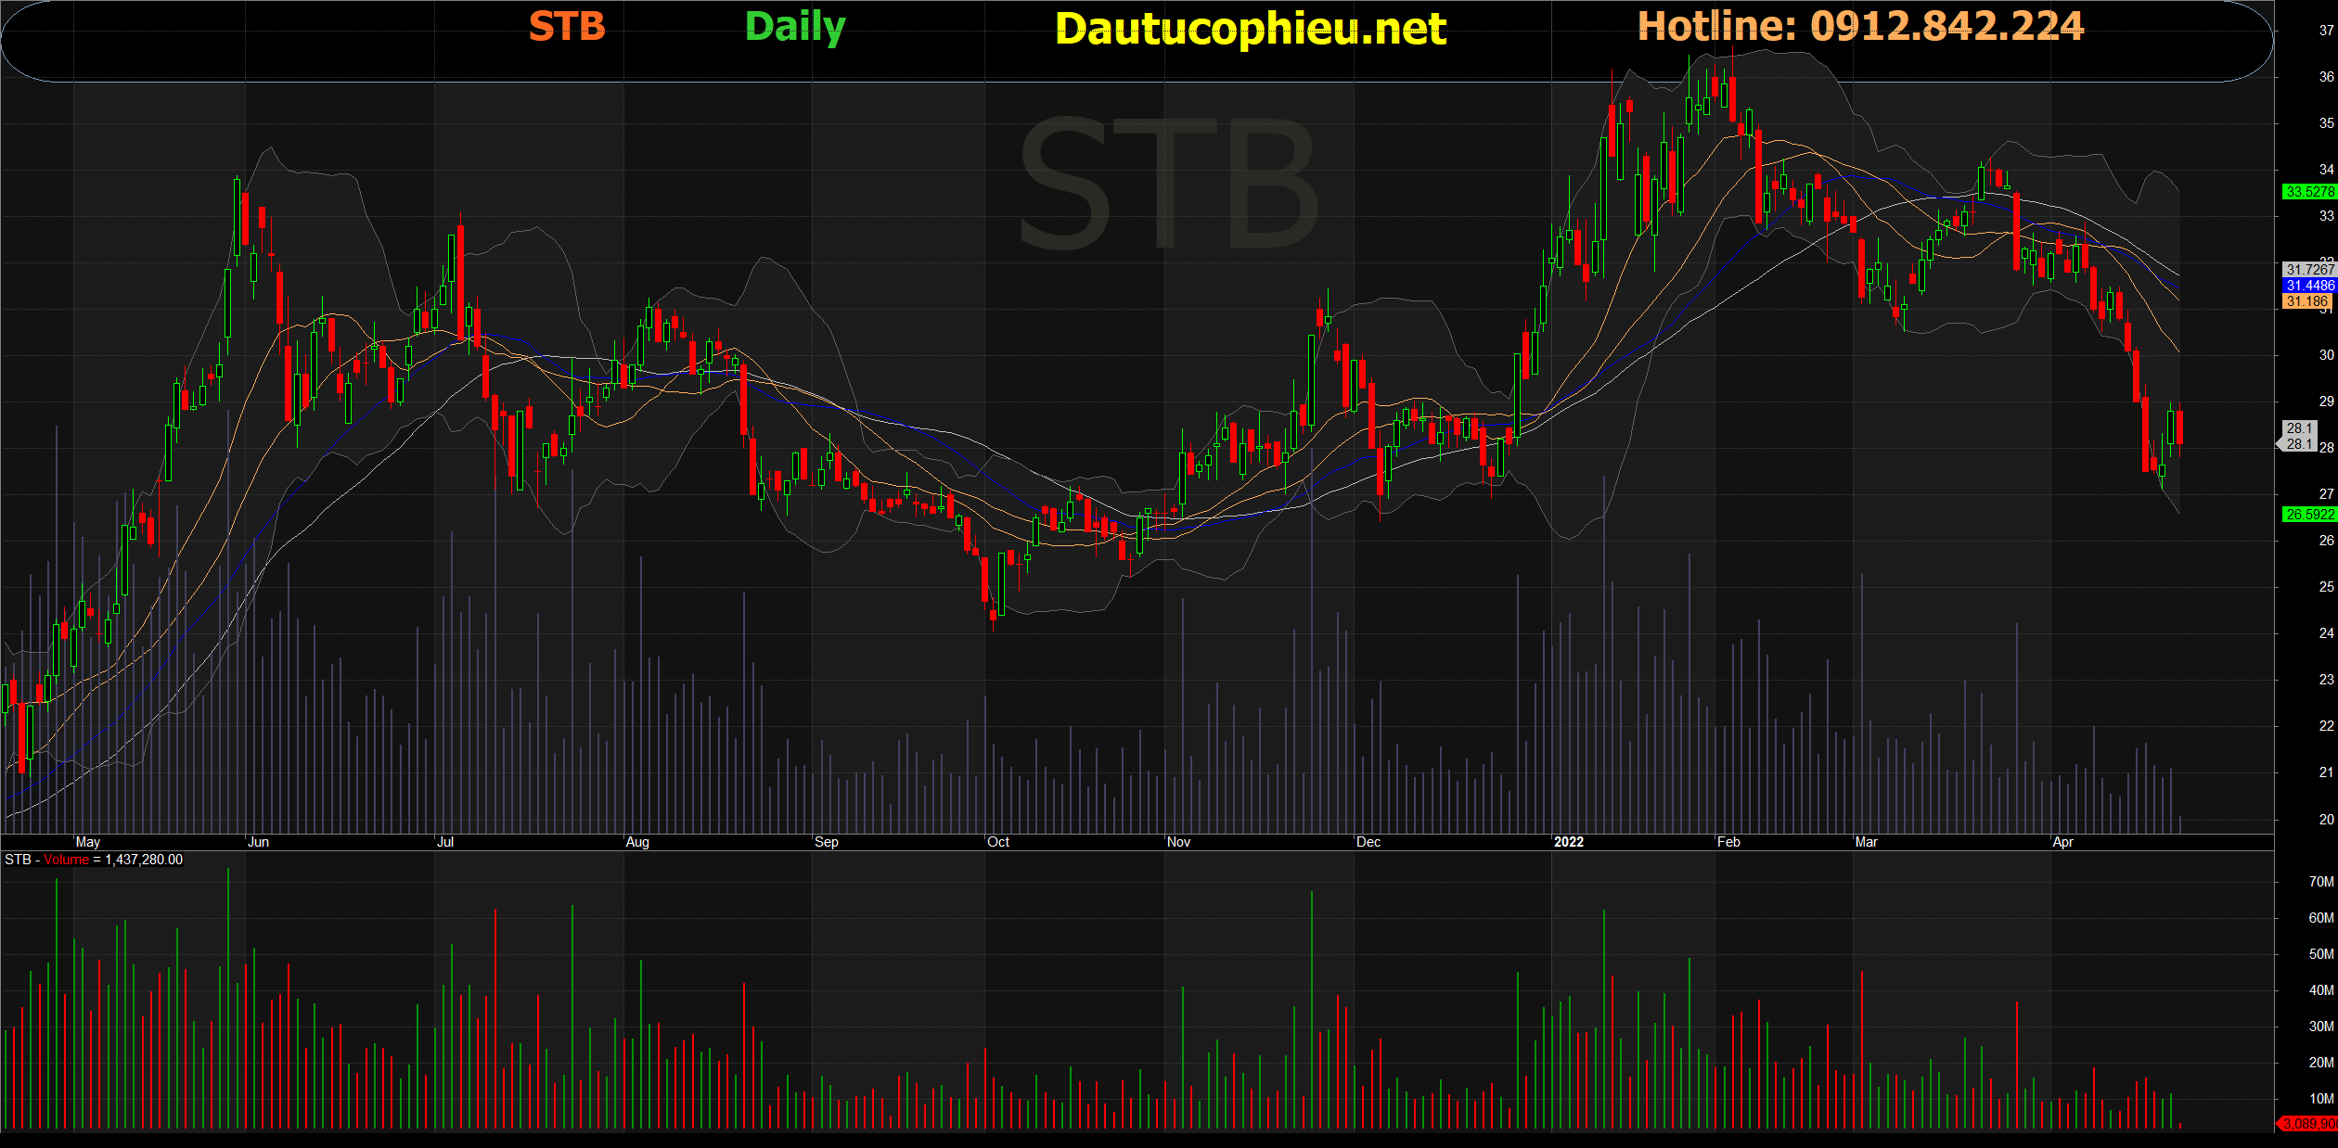Open the Dautucophieu.net website link

[x=1250, y=29]
